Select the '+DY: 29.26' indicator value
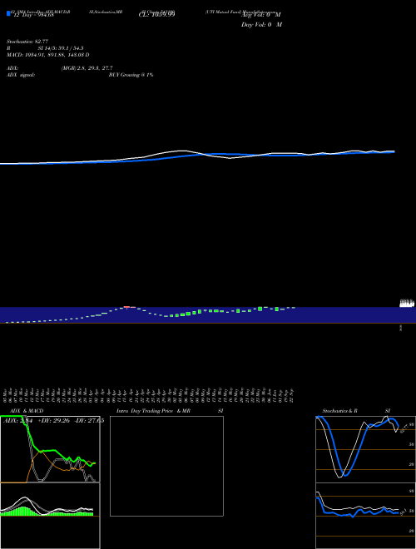 click(x=54, y=421)
